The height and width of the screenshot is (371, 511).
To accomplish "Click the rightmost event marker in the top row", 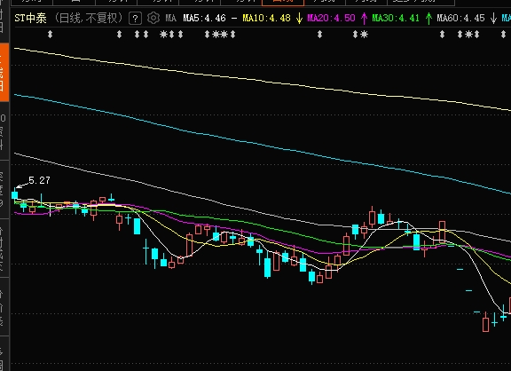I will click(503, 34).
